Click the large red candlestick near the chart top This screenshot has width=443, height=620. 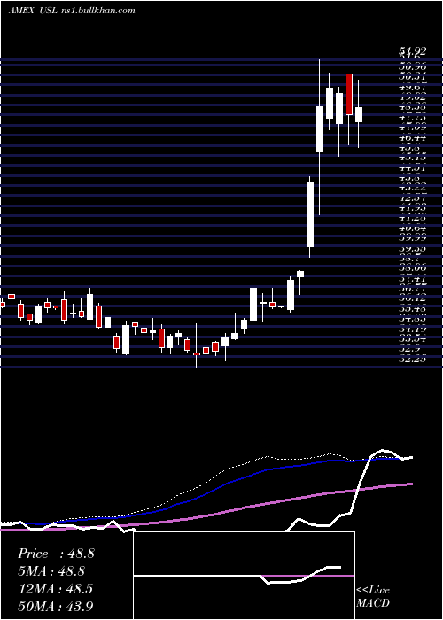(x=349, y=94)
